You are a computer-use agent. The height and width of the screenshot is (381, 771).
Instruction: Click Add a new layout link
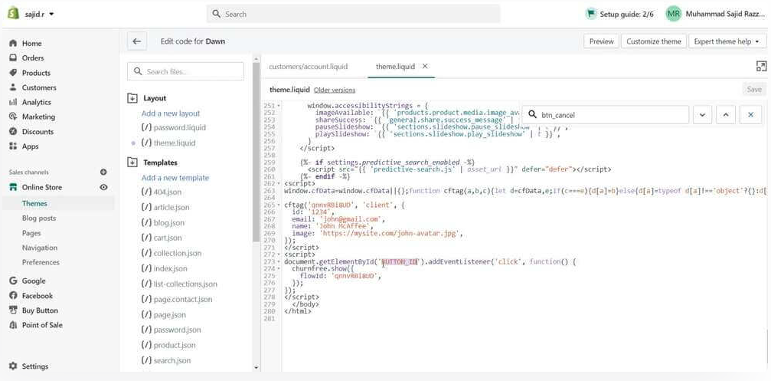[x=171, y=113]
